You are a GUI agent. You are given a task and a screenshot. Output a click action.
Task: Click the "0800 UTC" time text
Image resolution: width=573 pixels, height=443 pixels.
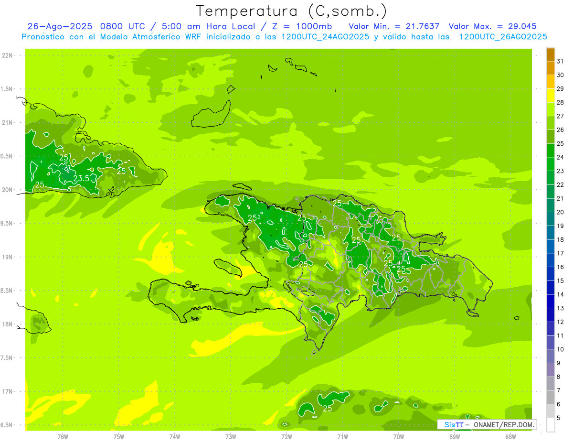pos(123,26)
